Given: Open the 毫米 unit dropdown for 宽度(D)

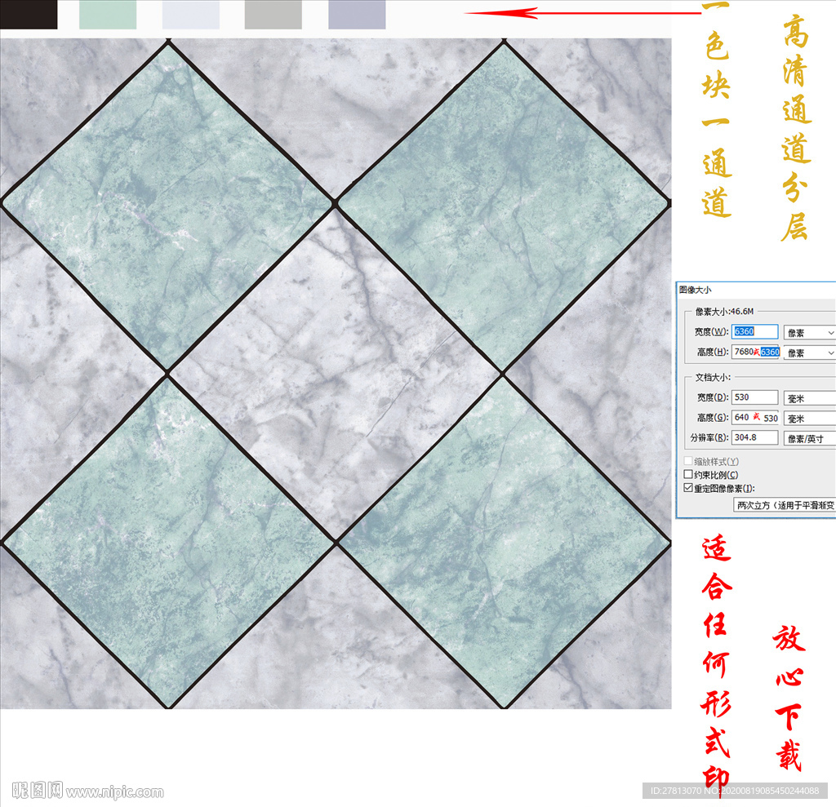Looking at the screenshot, I should point(809,398).
